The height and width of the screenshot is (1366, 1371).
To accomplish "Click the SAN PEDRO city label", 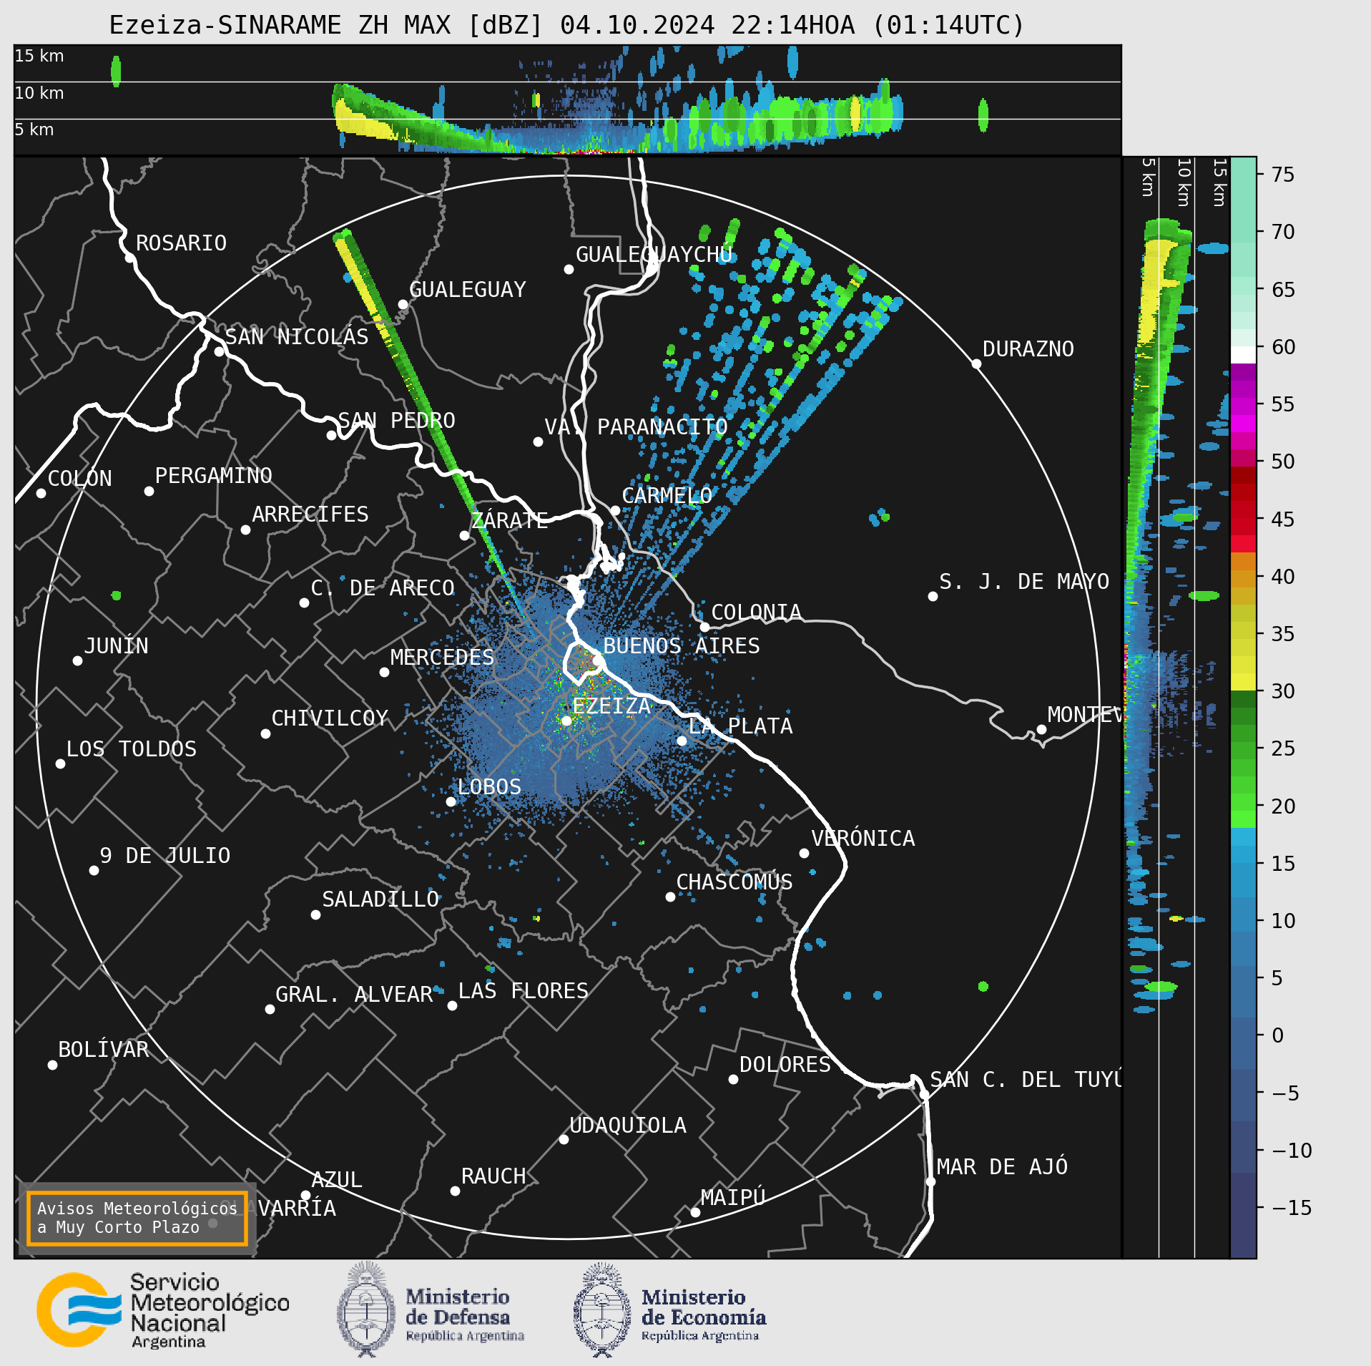I will click(x=396, y=421).
